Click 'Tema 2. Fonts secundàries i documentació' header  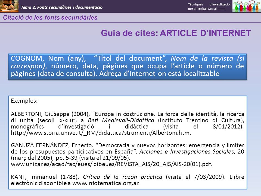(x=62, y=7)
